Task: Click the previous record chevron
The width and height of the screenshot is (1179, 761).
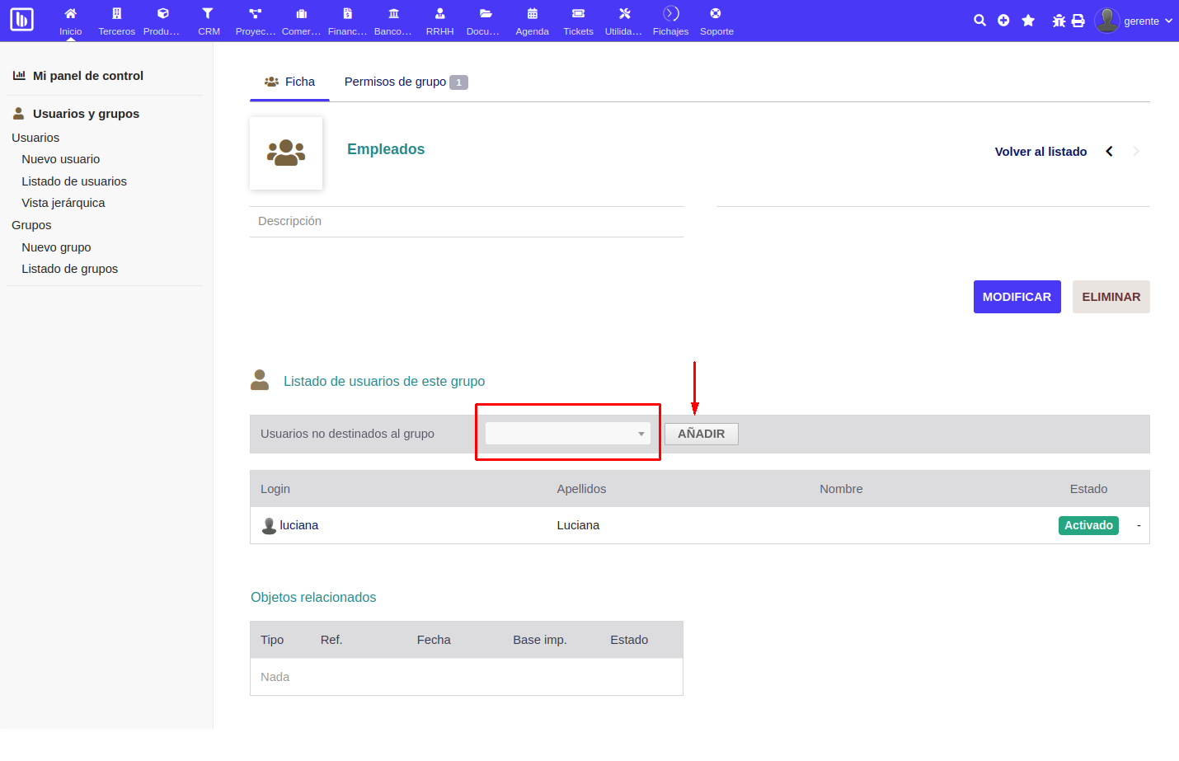Action: 1109,151
